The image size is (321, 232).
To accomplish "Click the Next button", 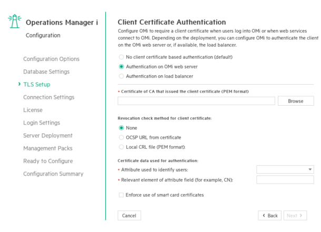I will (x=295, y=216).
